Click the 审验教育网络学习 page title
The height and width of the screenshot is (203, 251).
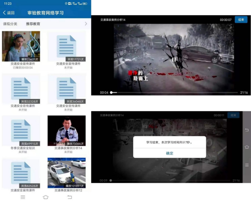(x=46, y=13)
